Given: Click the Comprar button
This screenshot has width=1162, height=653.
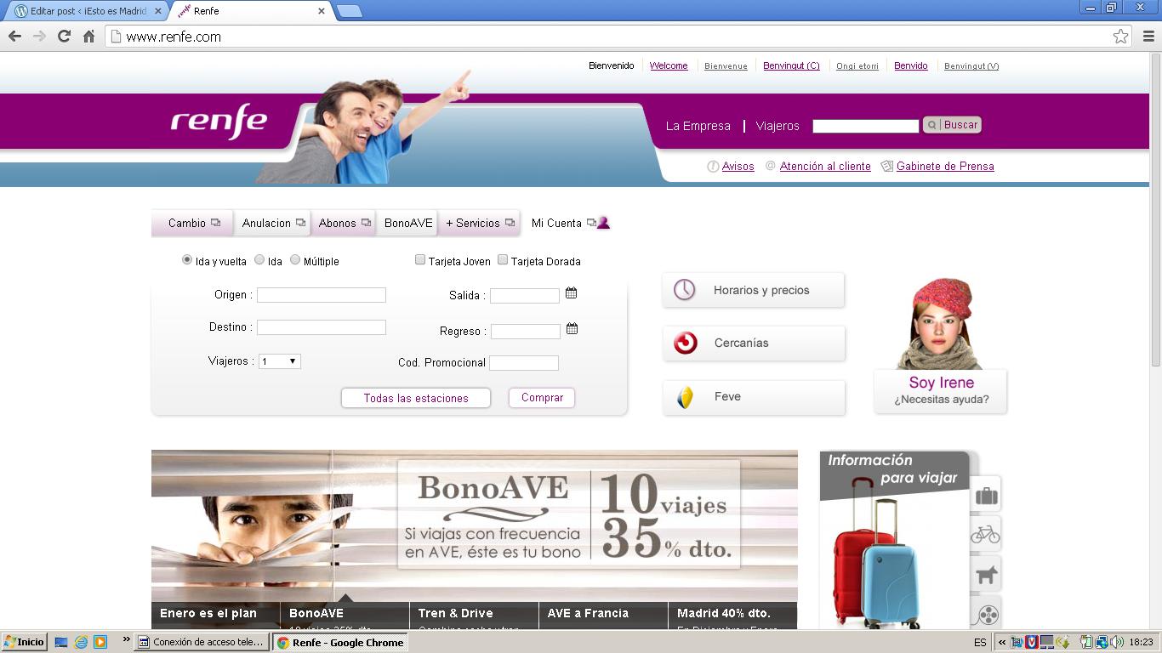Looking at the screenshot, I should pyautogui.click(x=542, y=398).
